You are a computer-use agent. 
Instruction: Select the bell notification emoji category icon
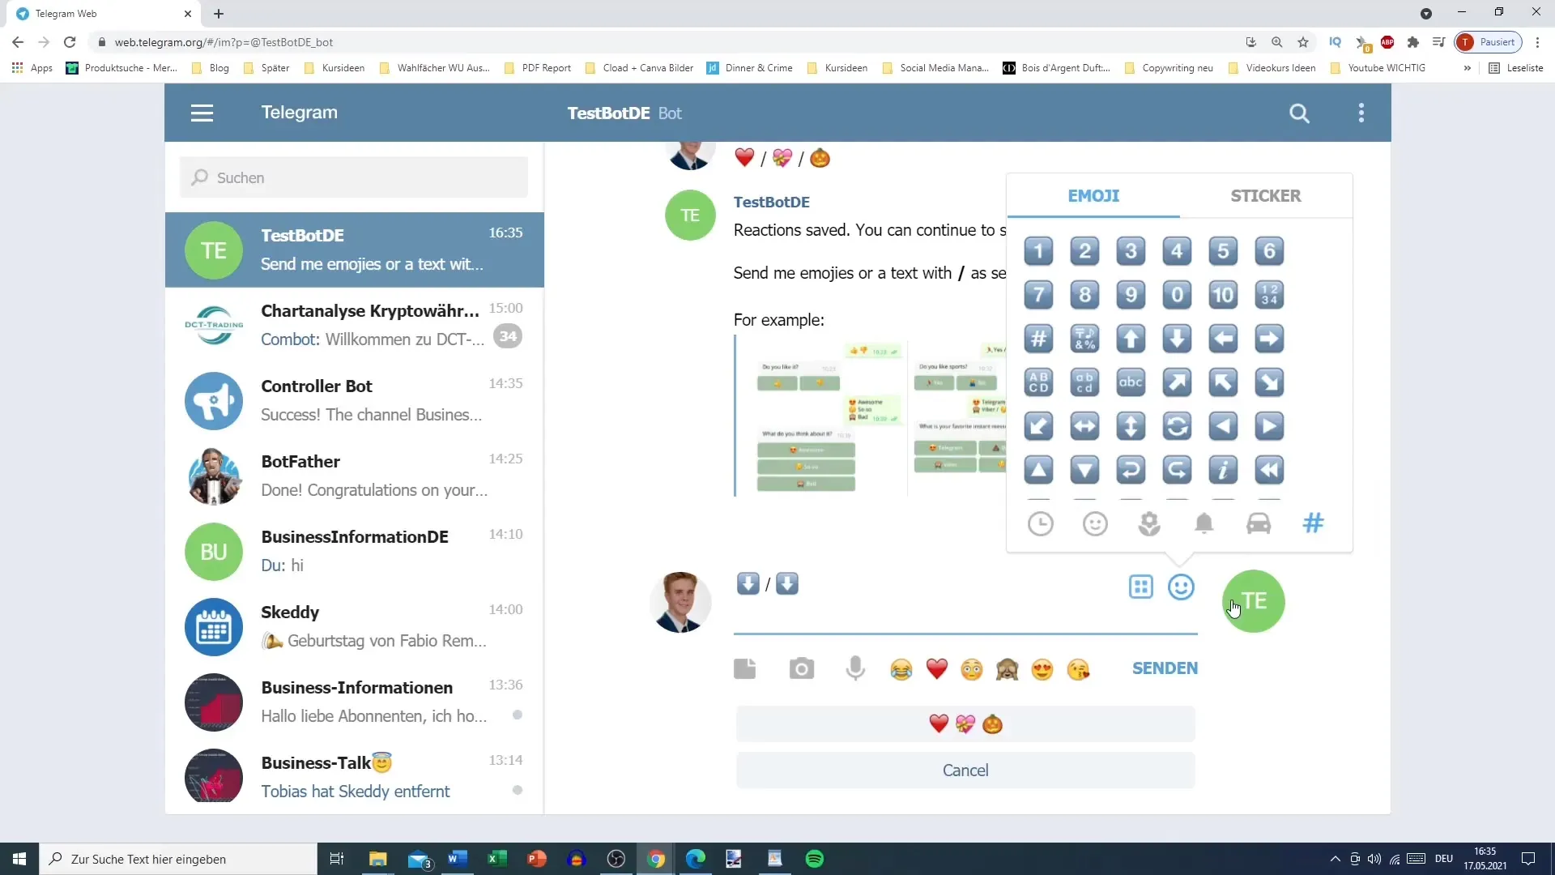[x=1204, y=523]
